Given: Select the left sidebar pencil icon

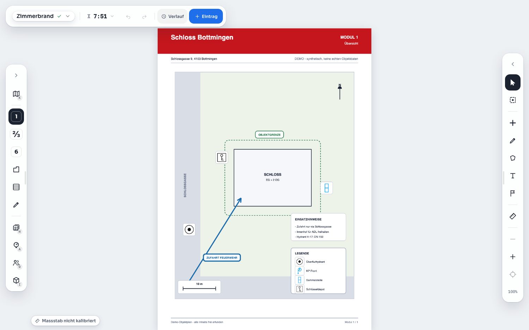Looking at the screenshot, I should 16,205.
